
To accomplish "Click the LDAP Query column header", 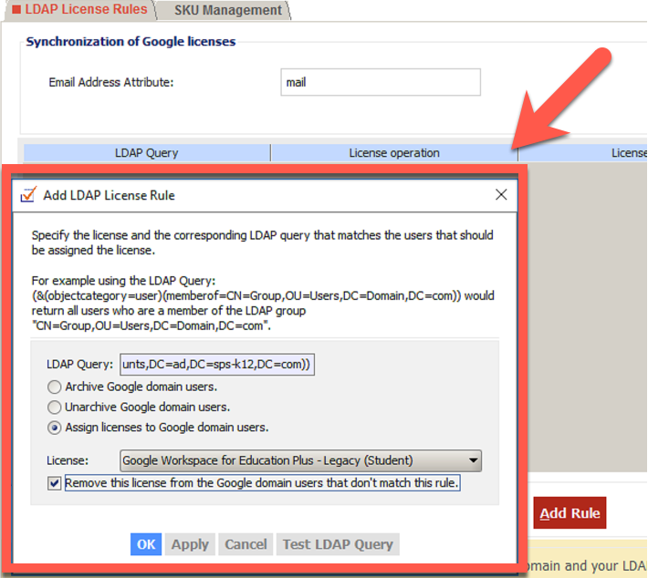I will coord(146,153).
